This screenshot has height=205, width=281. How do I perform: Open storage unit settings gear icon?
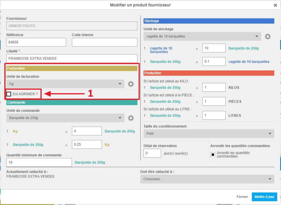pos(268,37)
